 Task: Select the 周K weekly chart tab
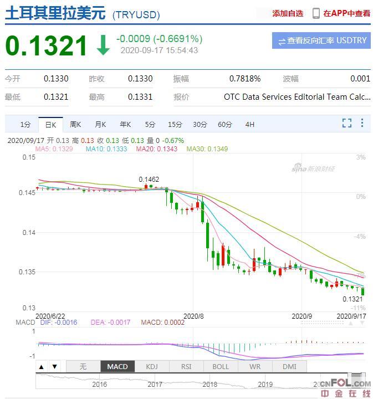75,124
